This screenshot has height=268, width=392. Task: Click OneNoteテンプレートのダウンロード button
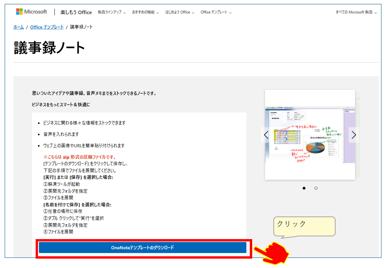point(143,248)
